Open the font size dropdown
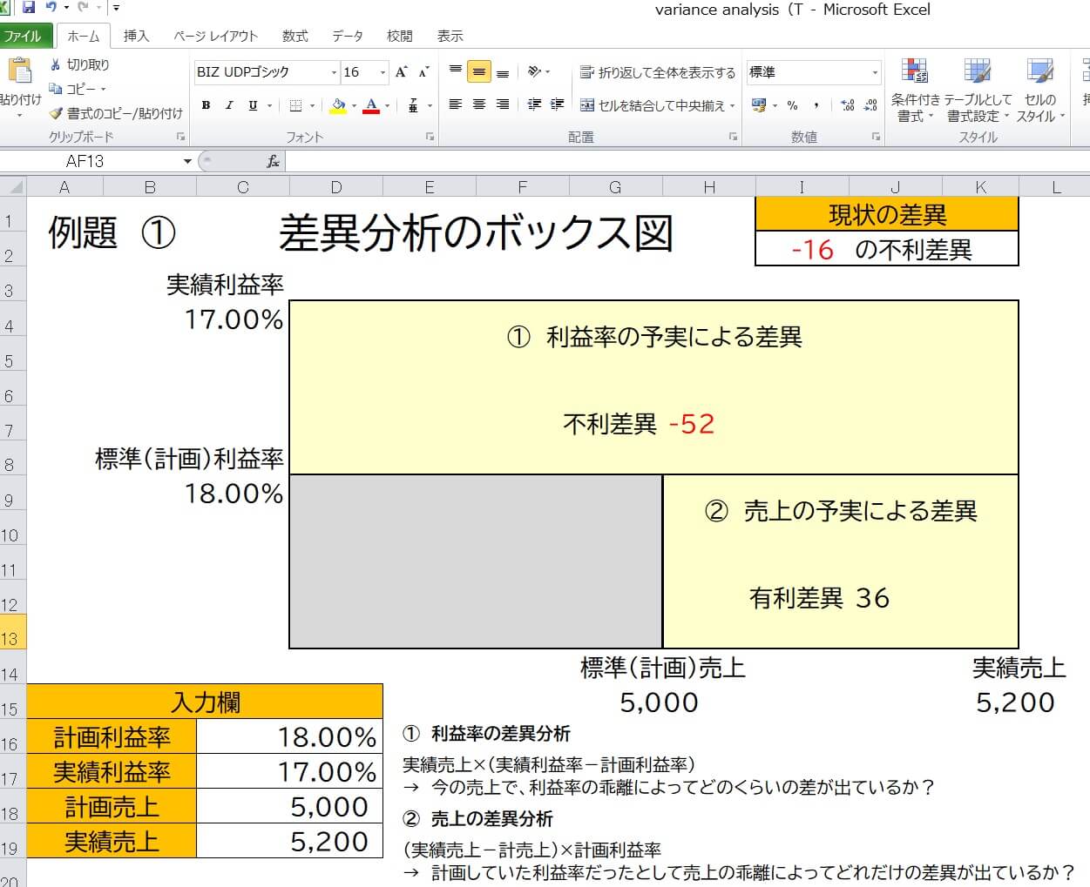Image resolution: width=1090 pixels, height=887 pixels. (x=383, y=72)
